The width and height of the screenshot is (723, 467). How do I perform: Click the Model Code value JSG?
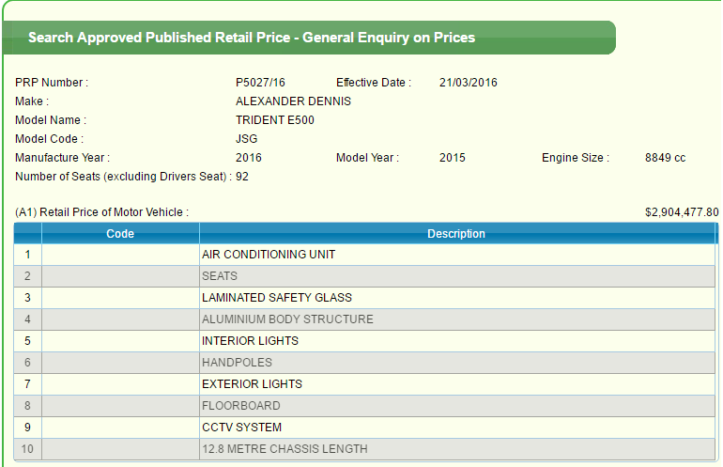[x=246, y=139]
